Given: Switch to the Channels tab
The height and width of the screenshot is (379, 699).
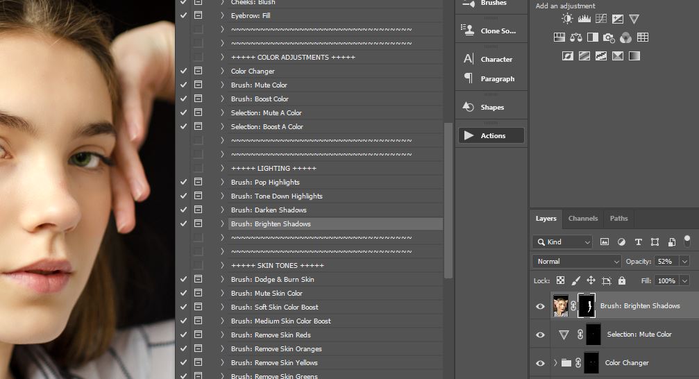Looking at the screenshot, I should tap(582, 218).
